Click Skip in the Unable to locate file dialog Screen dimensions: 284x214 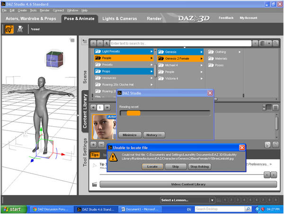click(x=176, y=167)
